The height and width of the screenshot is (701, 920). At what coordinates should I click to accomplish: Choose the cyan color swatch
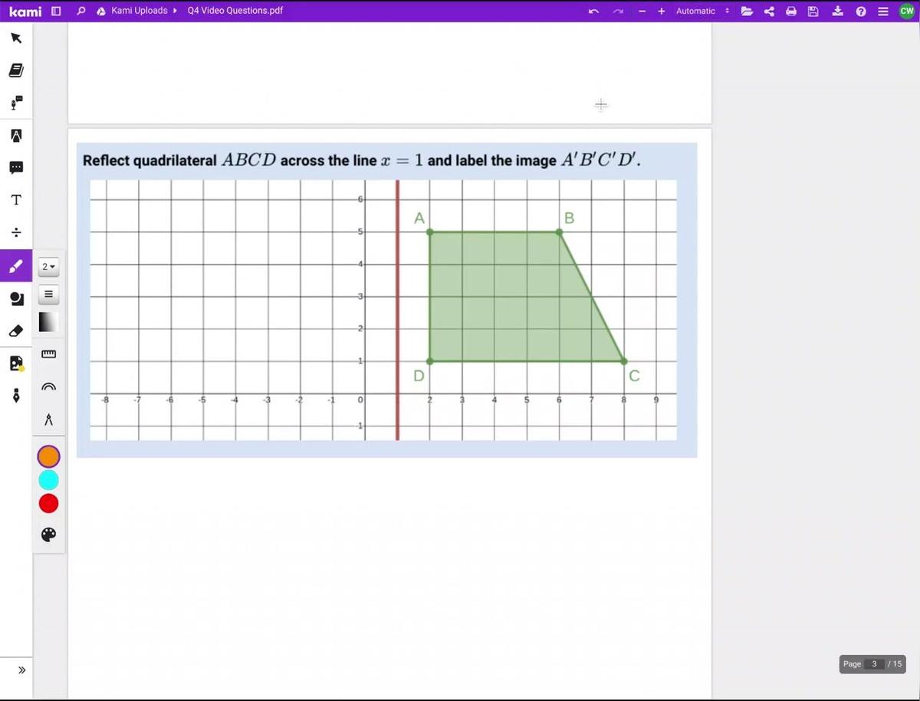click(x=48, y=480)
